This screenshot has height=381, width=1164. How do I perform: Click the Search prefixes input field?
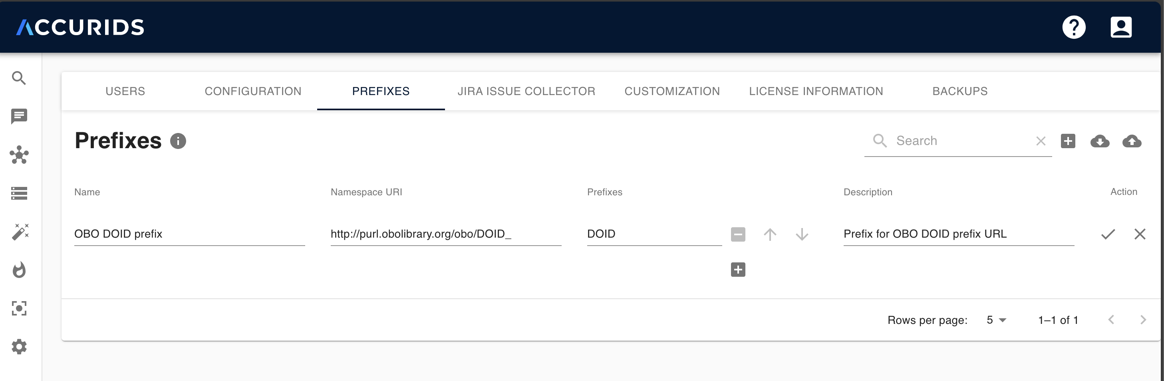(962, 141)
